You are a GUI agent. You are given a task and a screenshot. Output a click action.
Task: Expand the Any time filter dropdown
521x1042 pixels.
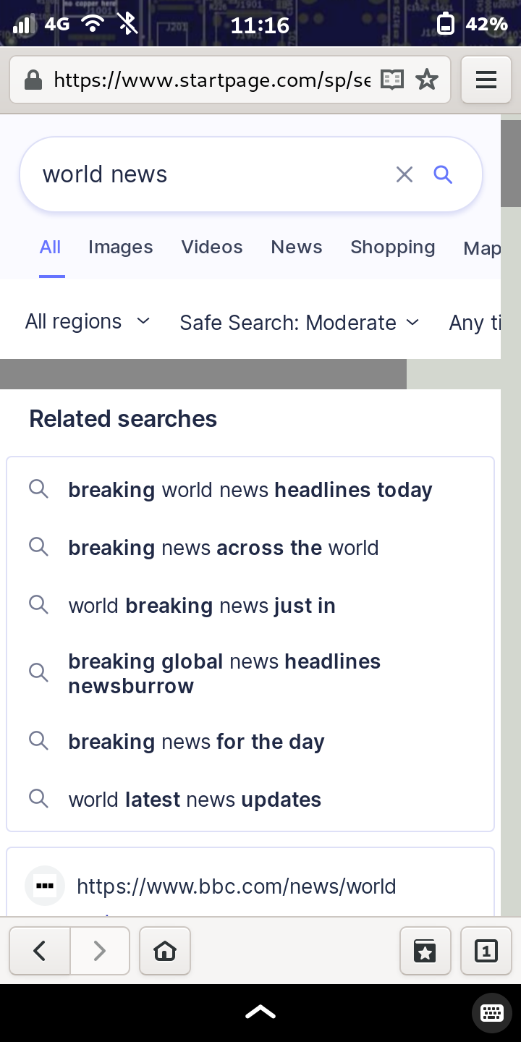pos(475,322)
